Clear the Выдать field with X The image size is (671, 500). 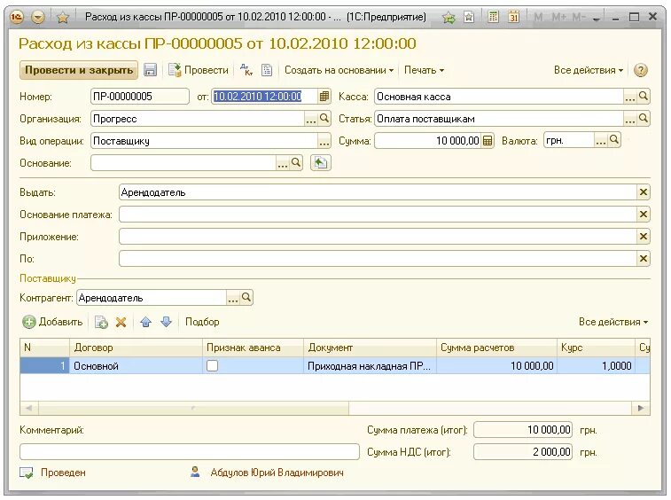[643, 192]
